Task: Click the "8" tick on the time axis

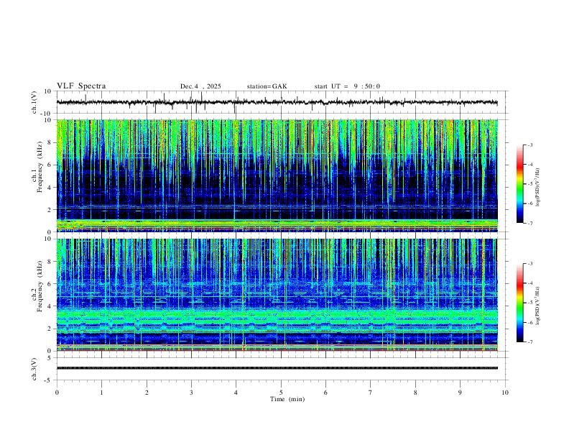Action: (415, 393)
